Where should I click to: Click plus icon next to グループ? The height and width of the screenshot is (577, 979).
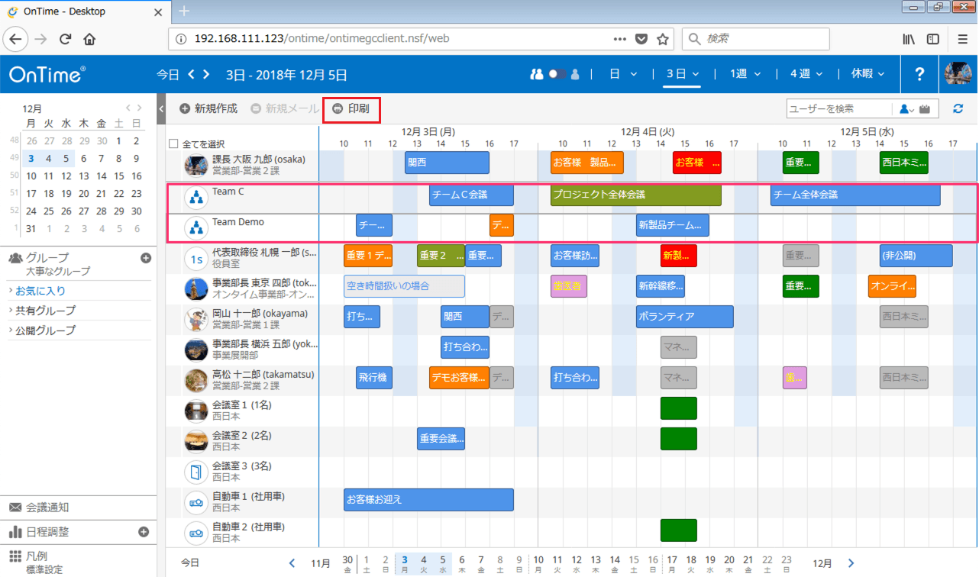pos(146,258)
